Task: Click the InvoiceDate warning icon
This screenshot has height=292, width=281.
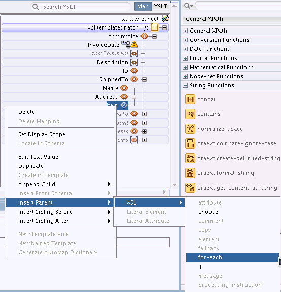Action: [x=134, y=44]
